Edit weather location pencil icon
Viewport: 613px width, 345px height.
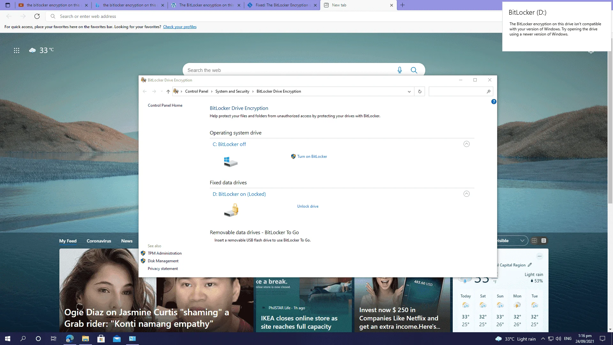(x=530, y=265)
